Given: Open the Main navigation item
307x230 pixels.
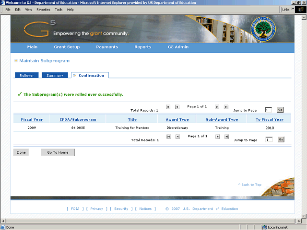Looking at the screenshot, I should click(32, 47).
